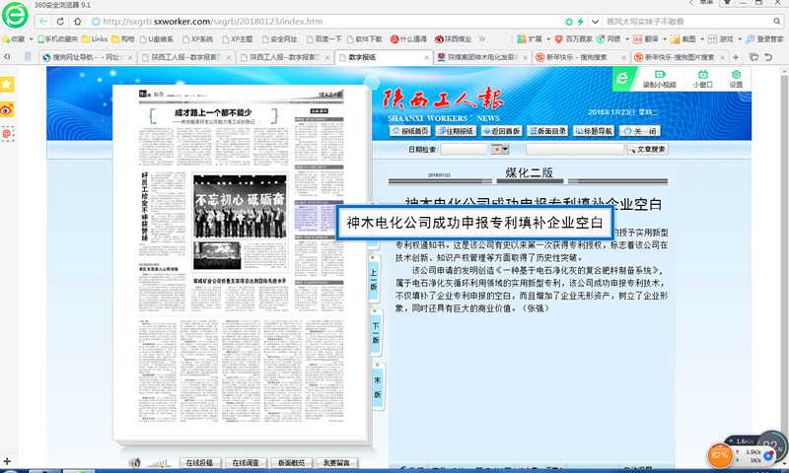Switch to the 新年快乐 - 搜狗搜索 tab

[x=581, y=57]
